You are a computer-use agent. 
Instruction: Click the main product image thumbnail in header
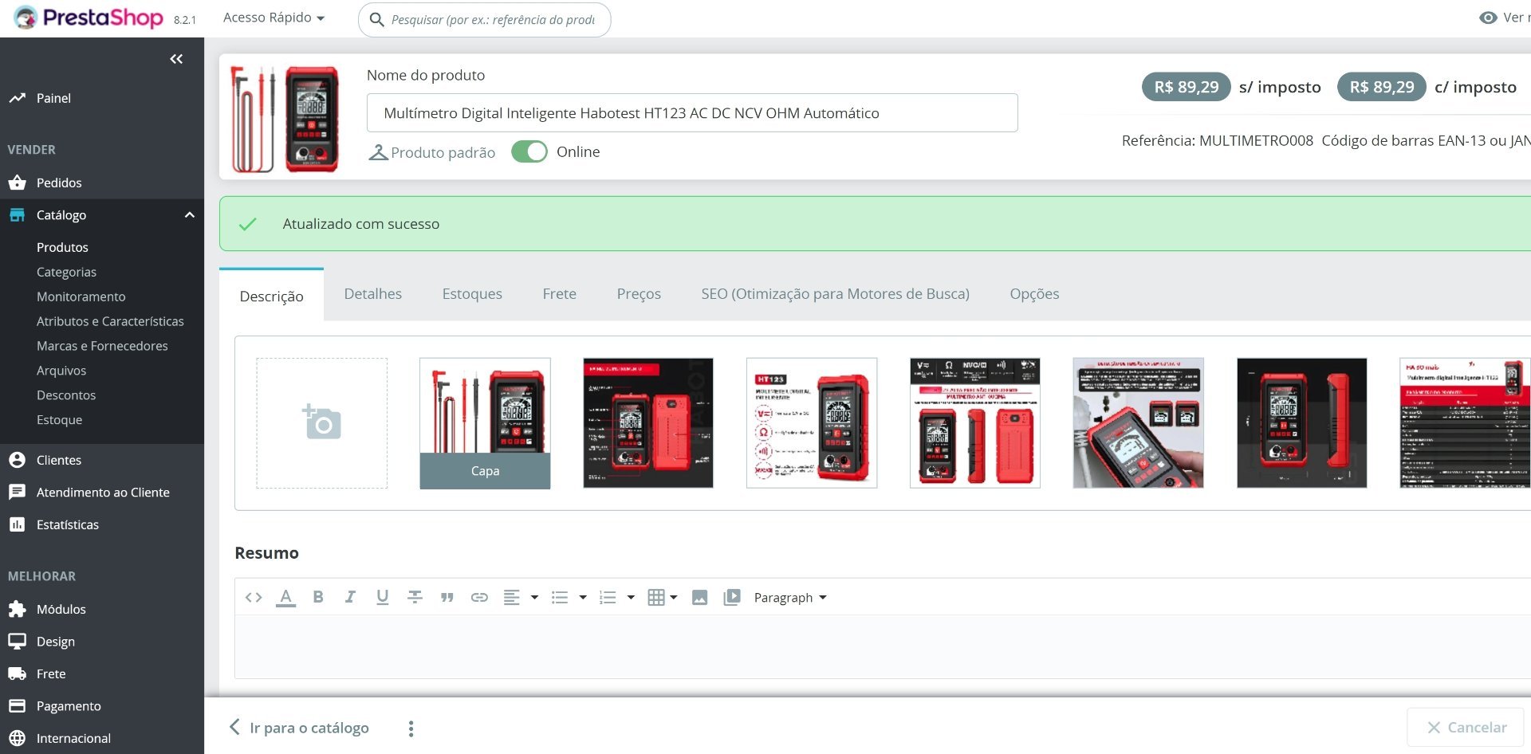tap(285, 119)
